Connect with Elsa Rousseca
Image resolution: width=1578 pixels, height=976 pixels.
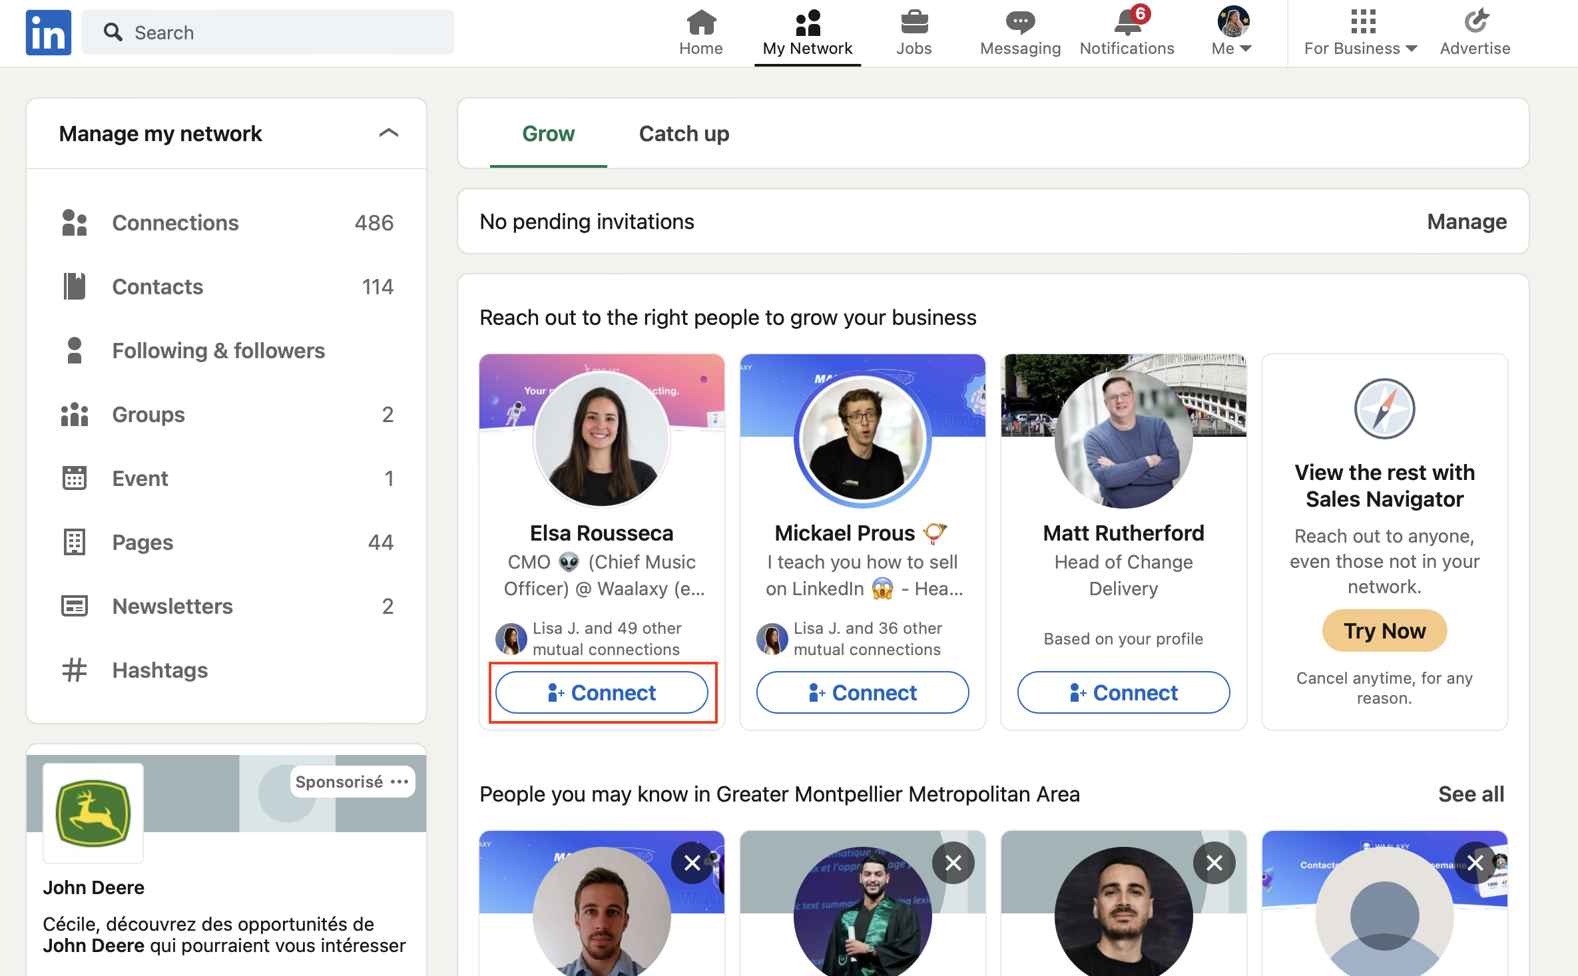pos(601,692)
